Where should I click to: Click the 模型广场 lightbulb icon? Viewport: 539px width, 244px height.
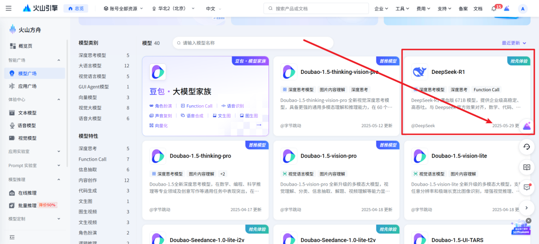click(x=12, y=73)
